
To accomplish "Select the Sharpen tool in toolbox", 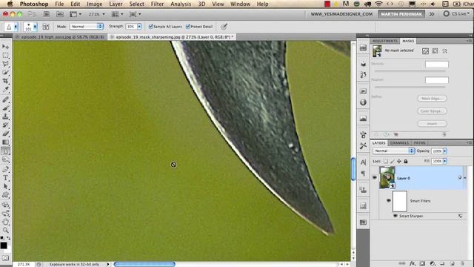I will [5, 151].
